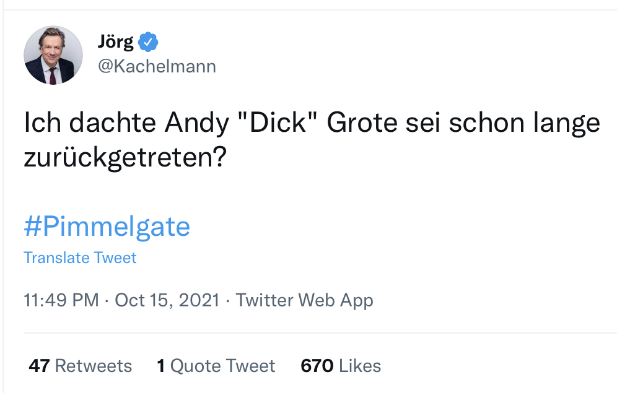Open Jörg's profile picture

pos(53,55)
